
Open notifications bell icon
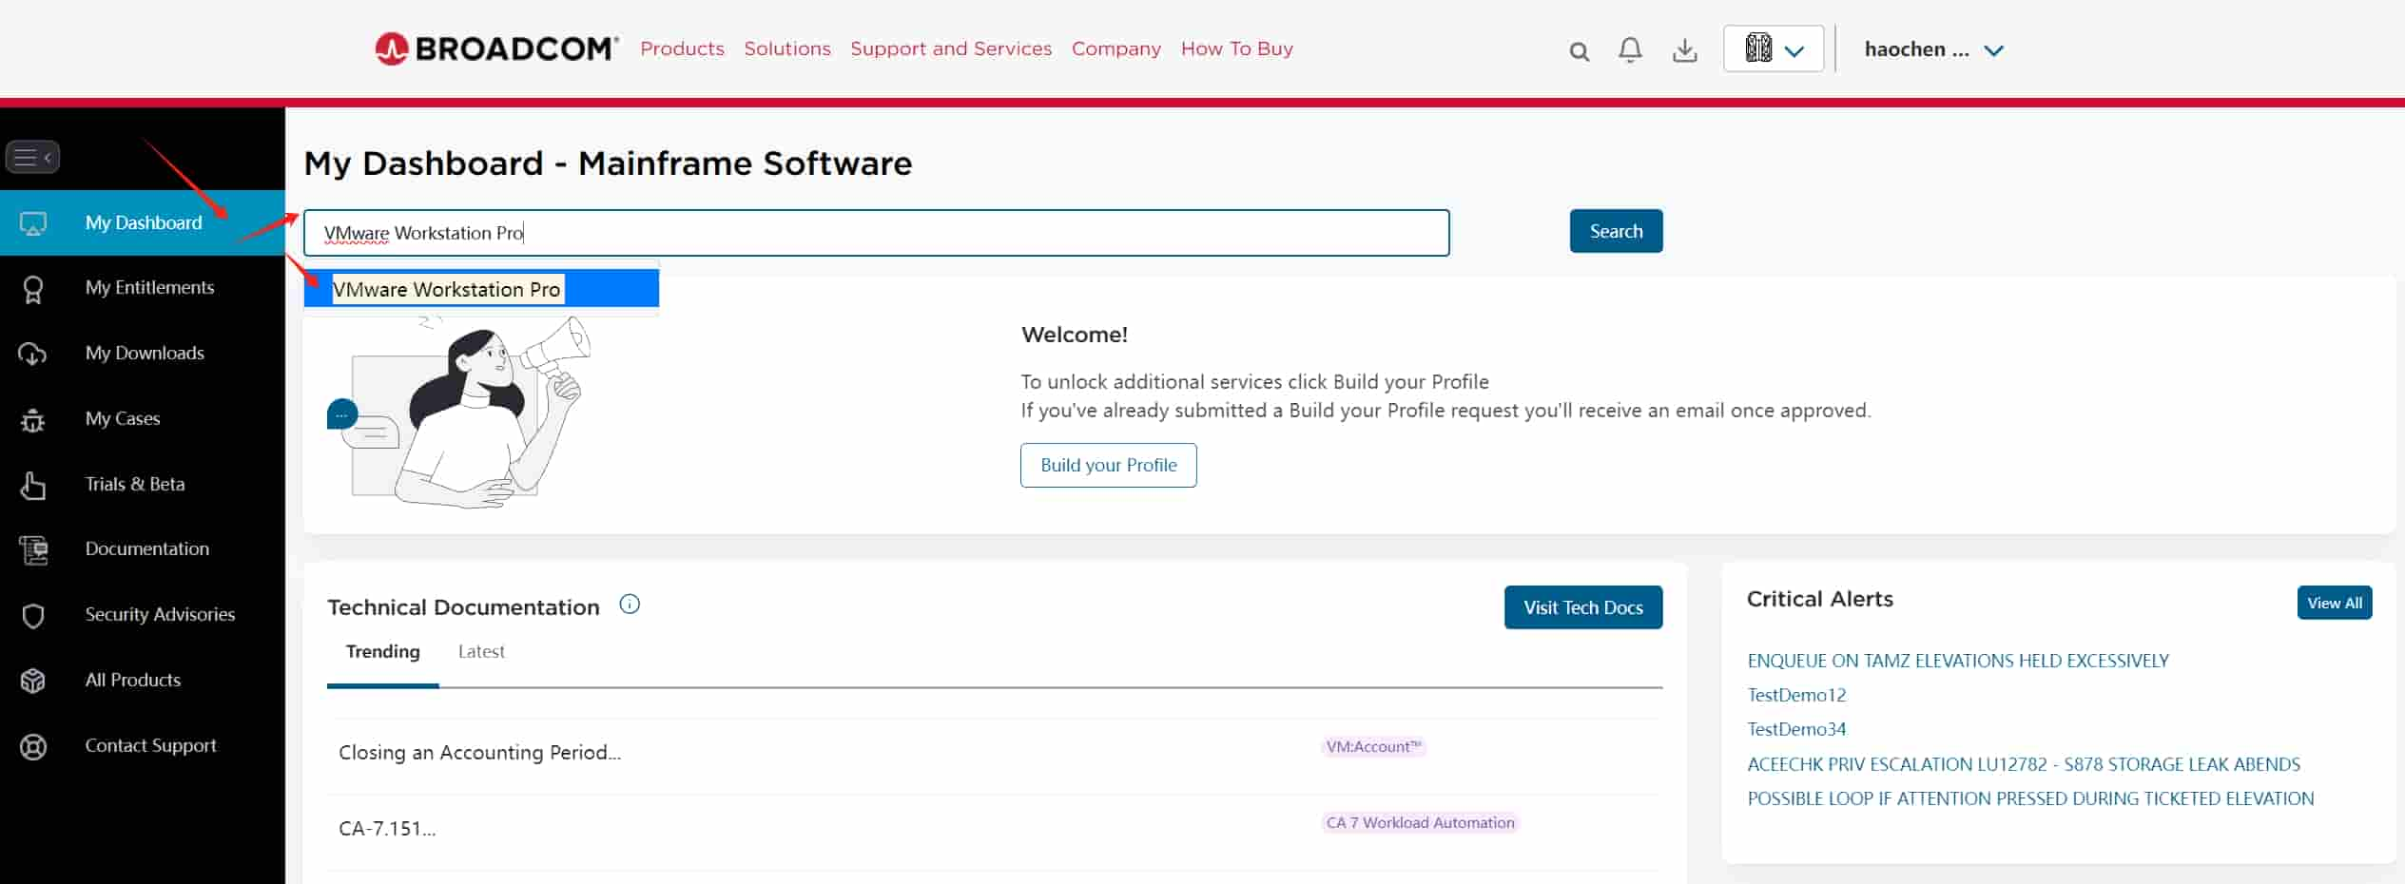pyautogui.click(x=1630, y=49)
